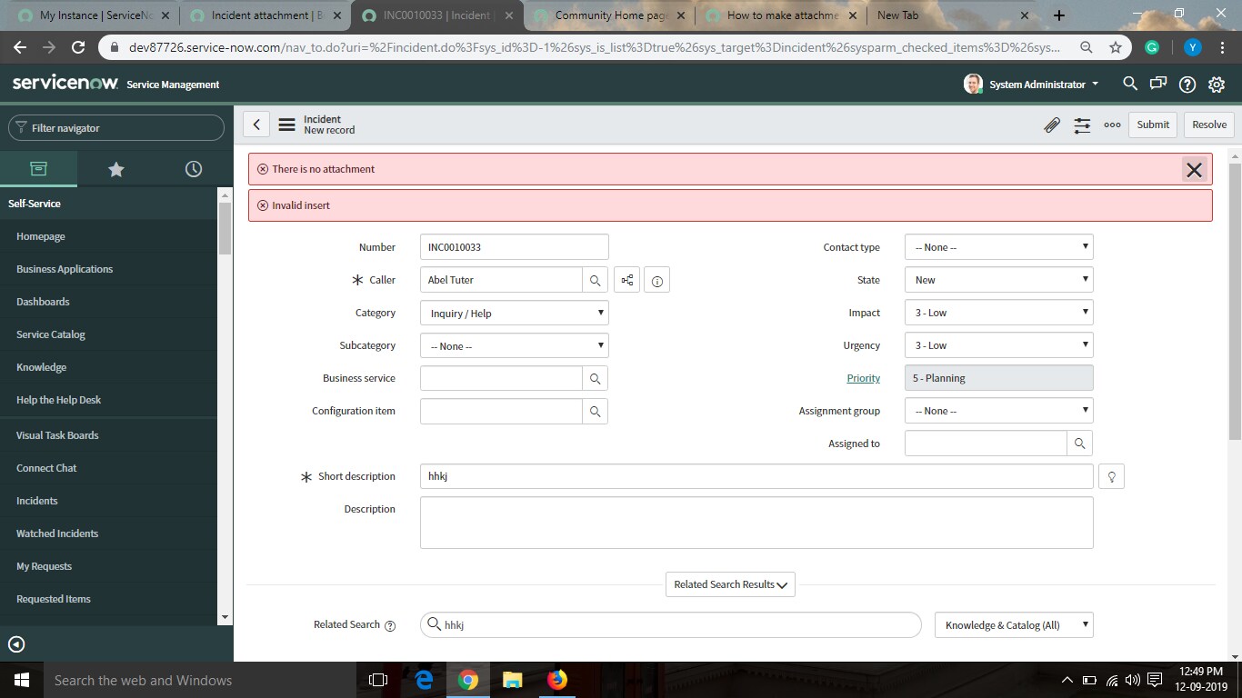
Task: Follow the Priority link
Action: coord(863,378)
